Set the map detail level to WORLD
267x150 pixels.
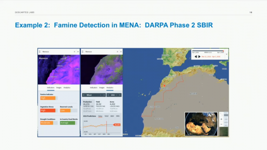(x=226, y=113)
